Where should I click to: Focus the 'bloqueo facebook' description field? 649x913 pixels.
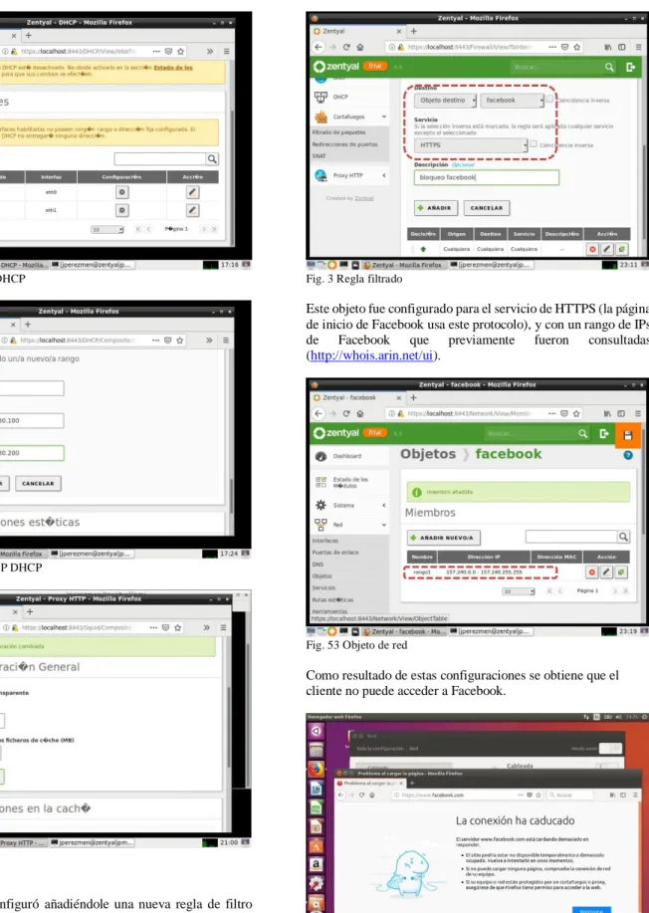pyautogui.click(x=486, y=177)
